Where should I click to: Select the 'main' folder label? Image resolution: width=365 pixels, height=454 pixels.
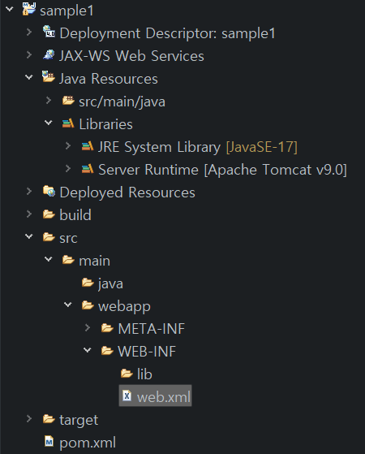(95, 261)
